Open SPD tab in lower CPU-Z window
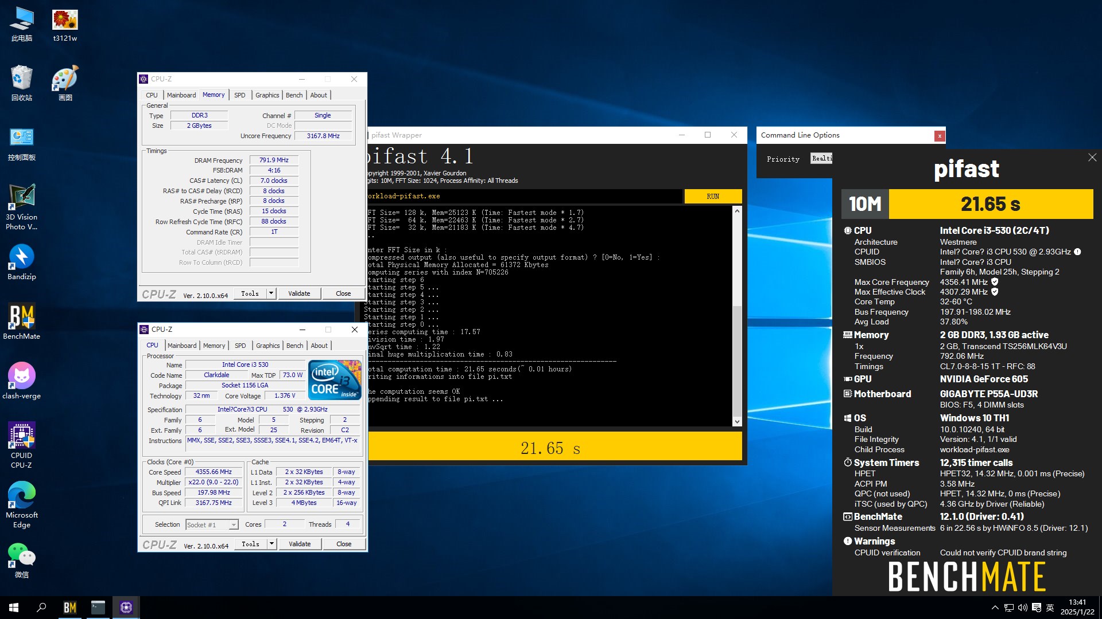 click(240, 346)
